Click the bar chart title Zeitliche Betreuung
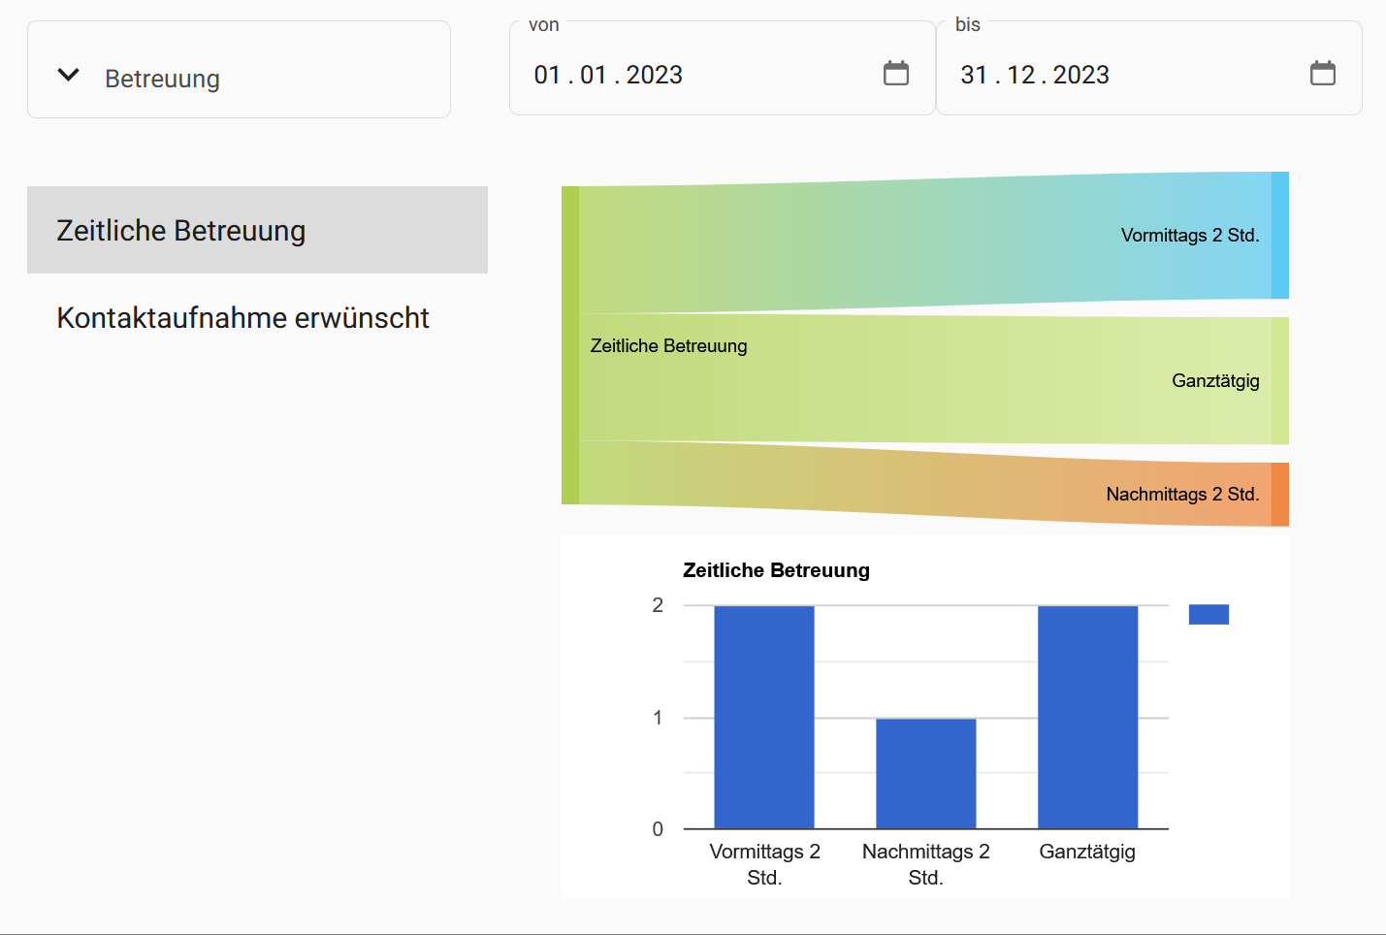This screenshot has height=935, width=1386. (776, 570)
